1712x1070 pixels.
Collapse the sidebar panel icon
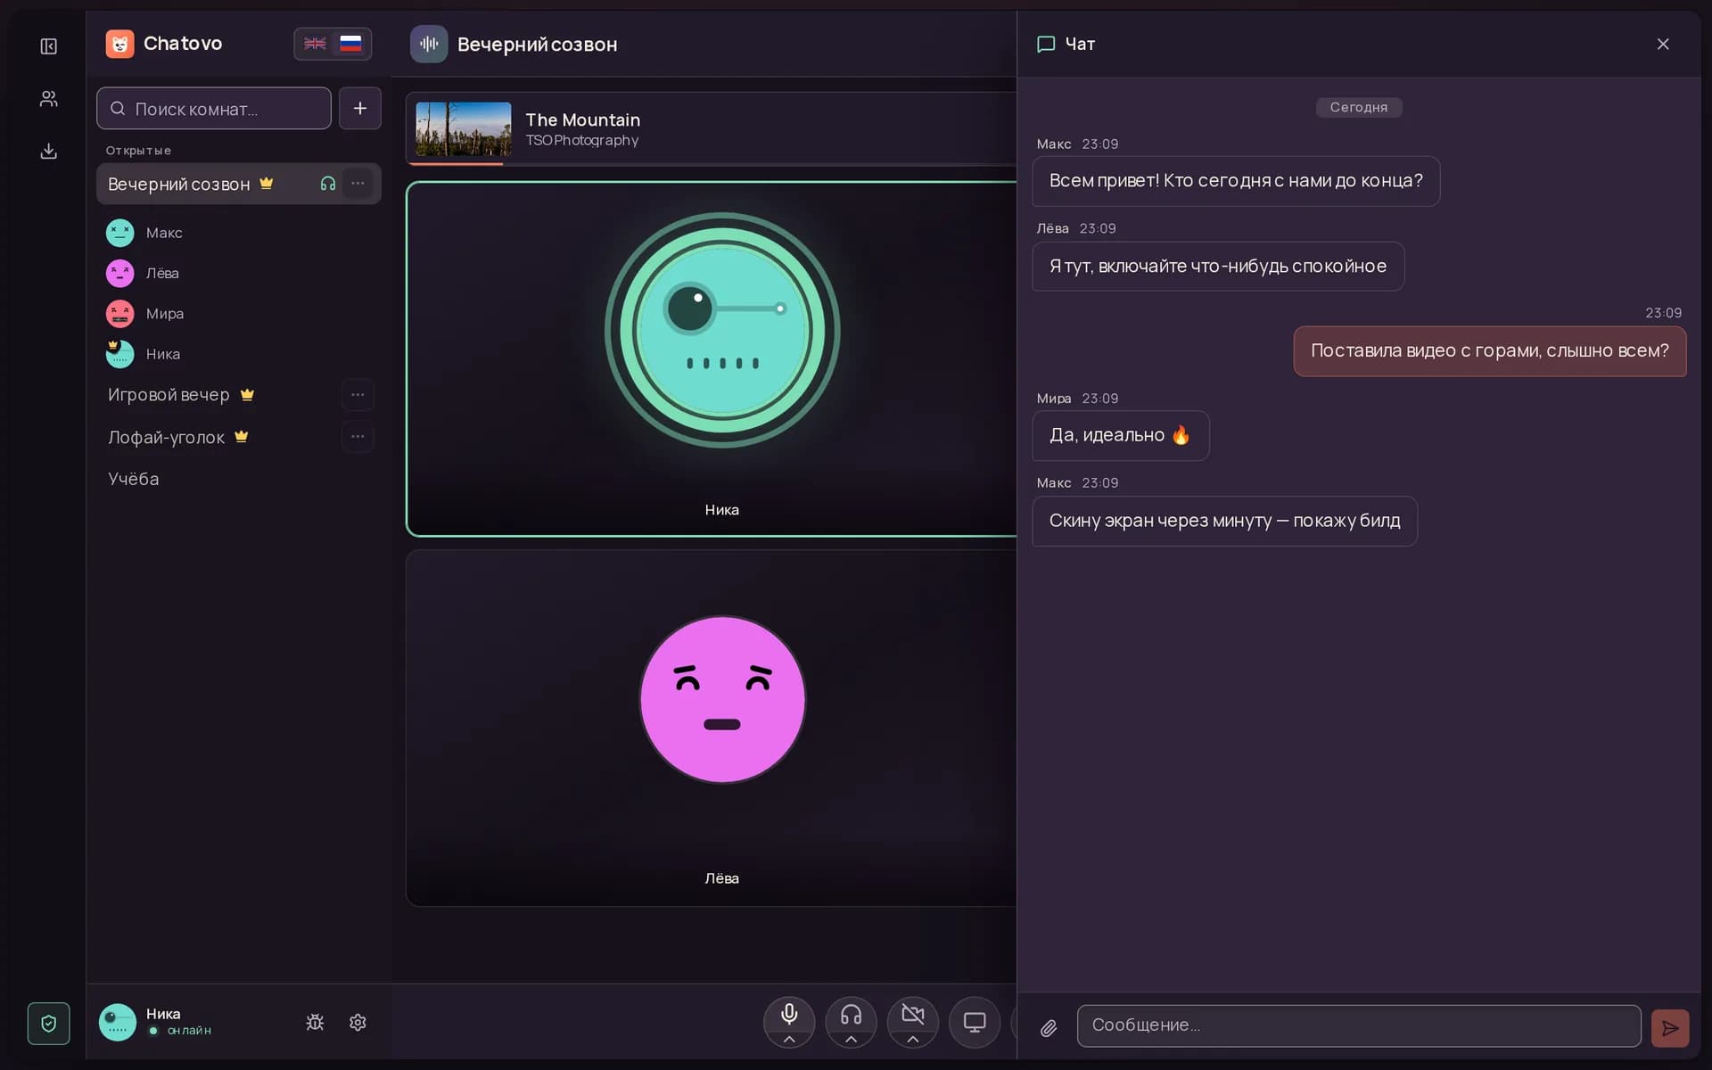coord(49,46)
